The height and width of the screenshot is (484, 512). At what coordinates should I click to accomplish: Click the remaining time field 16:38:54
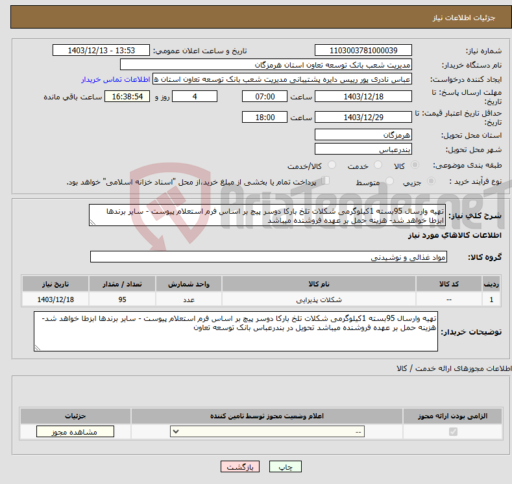click(127, 96)
